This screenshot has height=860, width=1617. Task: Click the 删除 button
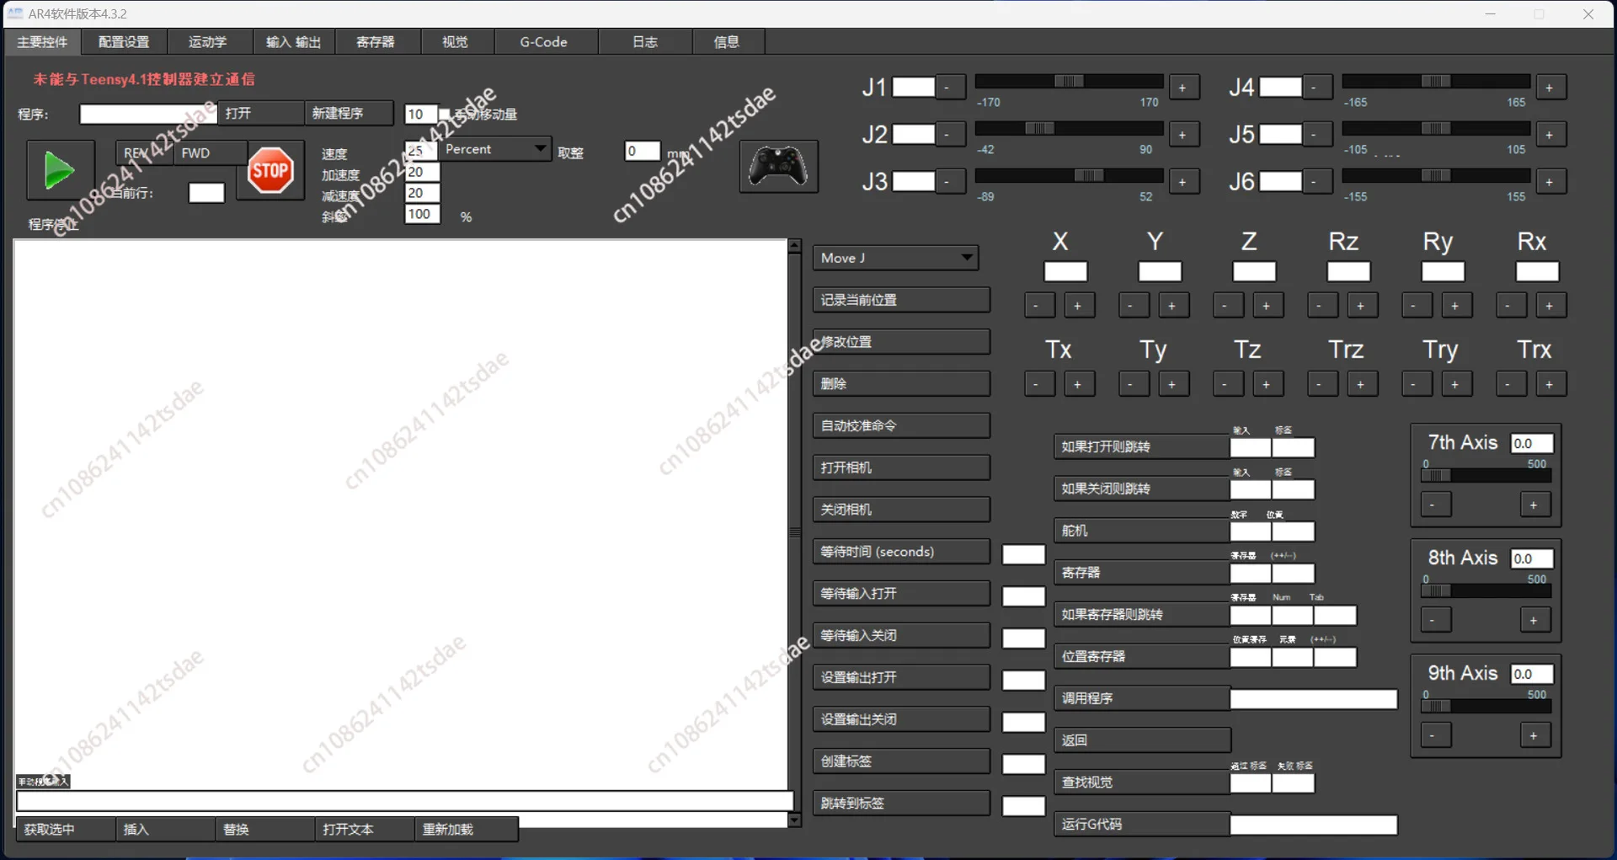[901, 384]
